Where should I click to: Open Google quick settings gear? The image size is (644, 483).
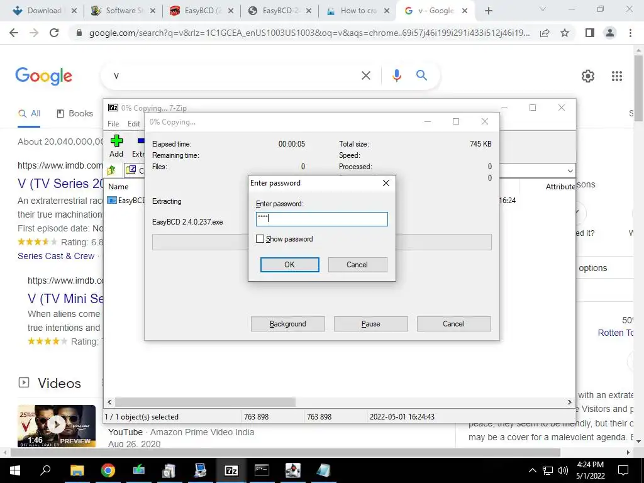tap(588, 76)
